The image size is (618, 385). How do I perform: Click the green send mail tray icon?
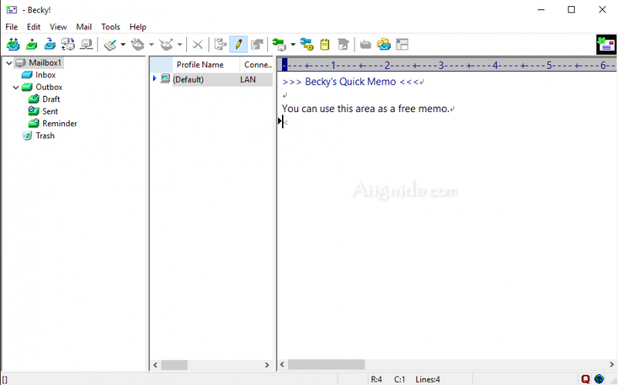click(x=32, y=44)
